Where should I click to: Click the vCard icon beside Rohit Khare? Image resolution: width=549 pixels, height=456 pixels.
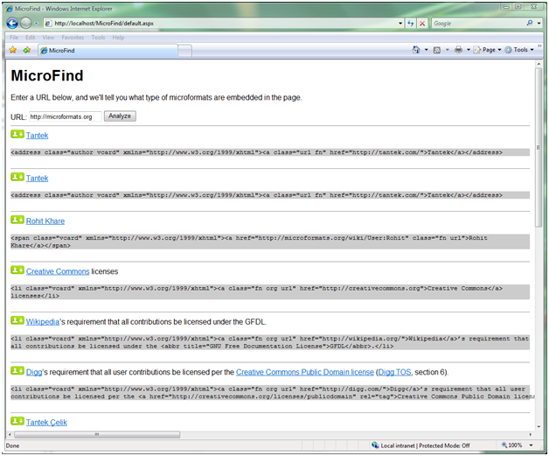pyautogui.click(x=17, y=220)
